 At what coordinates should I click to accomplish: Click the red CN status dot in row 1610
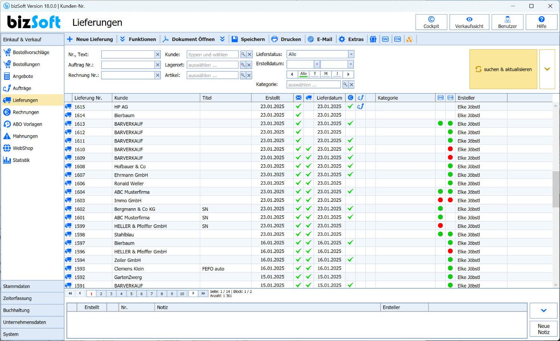pyautogui.click(x=450, y=149)
